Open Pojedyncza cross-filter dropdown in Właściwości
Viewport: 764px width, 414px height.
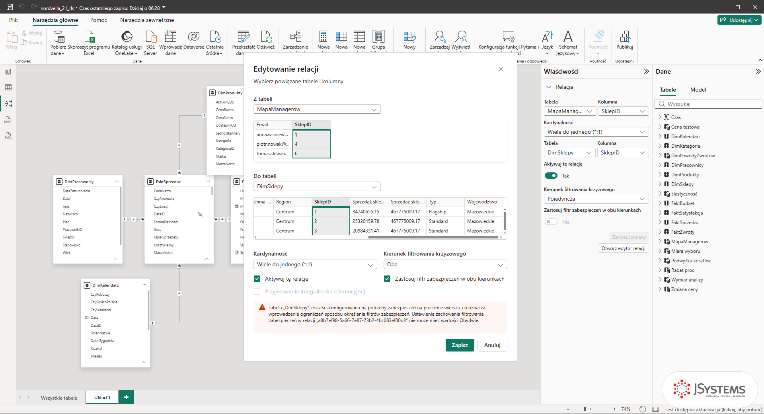click(x=596, y=199)
